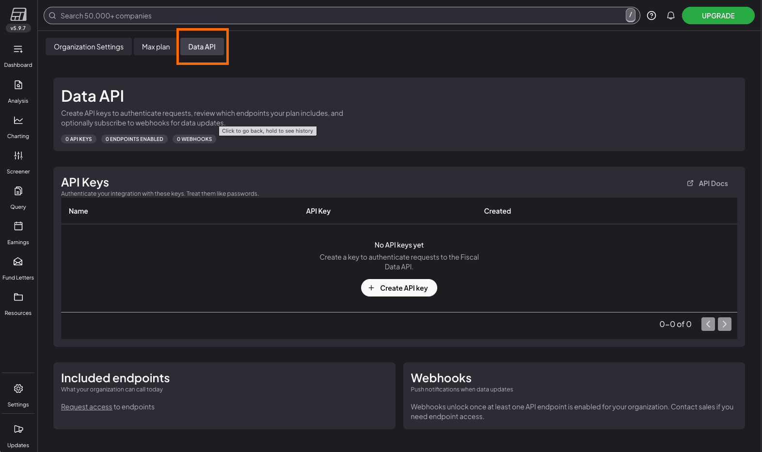Image resolution: width=762 pixels, height=452 pixels.
Task: Click the Created column header
Action: tap(497, 211)
